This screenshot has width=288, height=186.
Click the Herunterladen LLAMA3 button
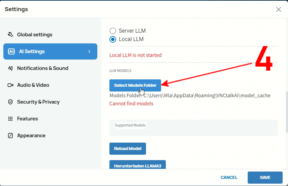[x=138, y=165]
